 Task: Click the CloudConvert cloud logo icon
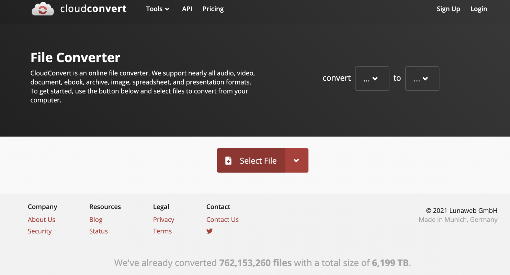[x=43, y=9]
